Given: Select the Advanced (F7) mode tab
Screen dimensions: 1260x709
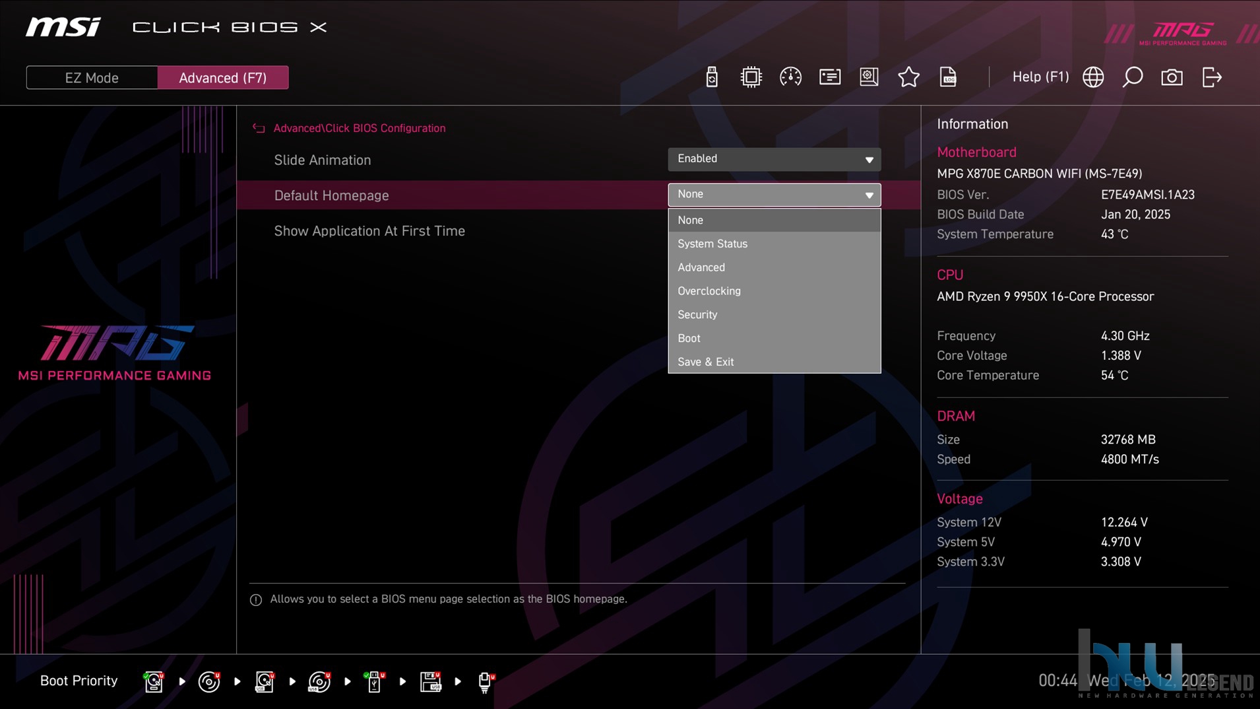Looking at the screenshot, I should coord(223,78).
